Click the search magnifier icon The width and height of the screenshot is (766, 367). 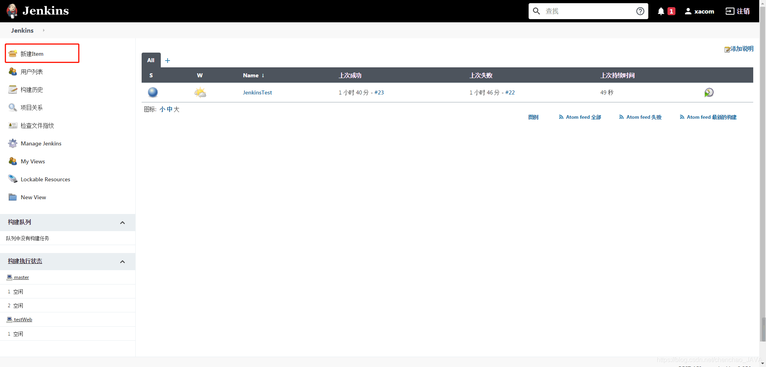click(x=537, y=11)
